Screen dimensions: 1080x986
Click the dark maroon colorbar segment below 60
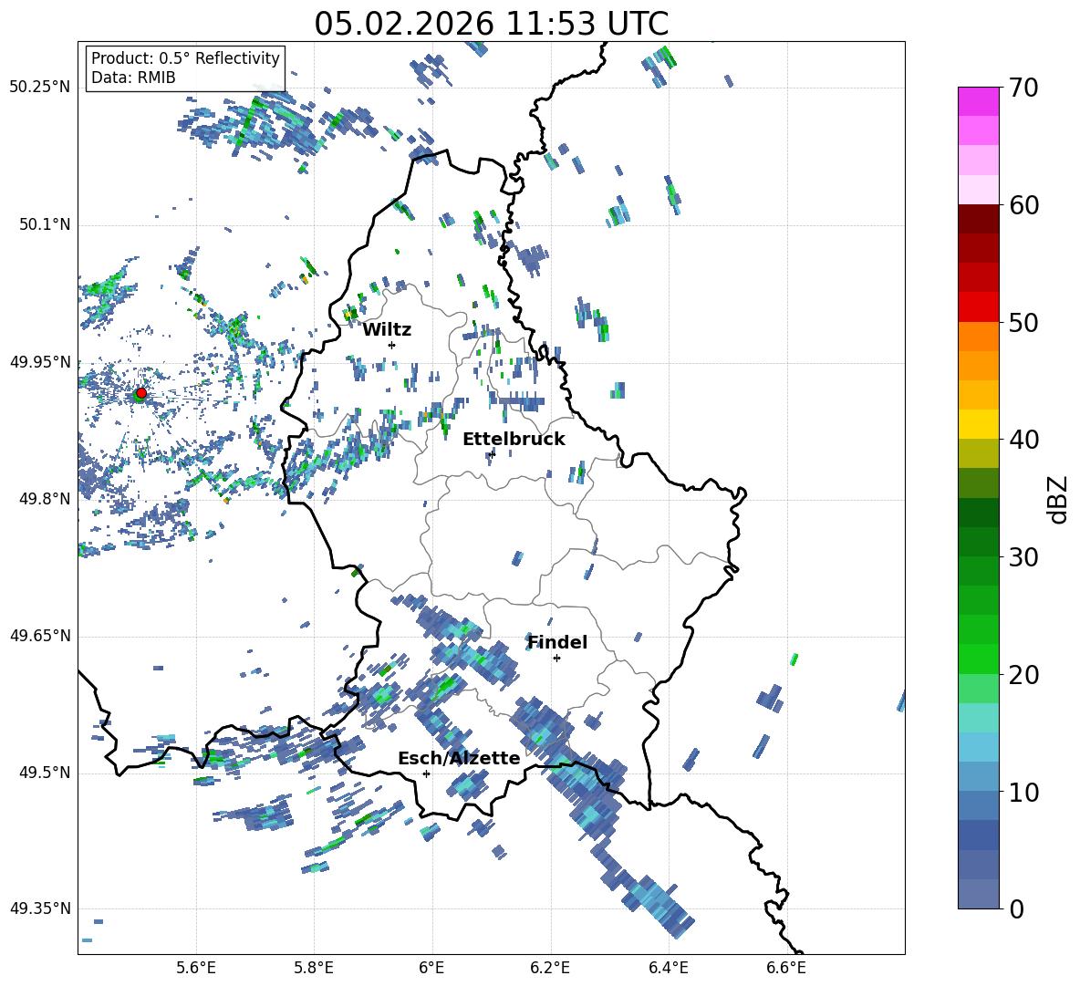click(978, 219)
